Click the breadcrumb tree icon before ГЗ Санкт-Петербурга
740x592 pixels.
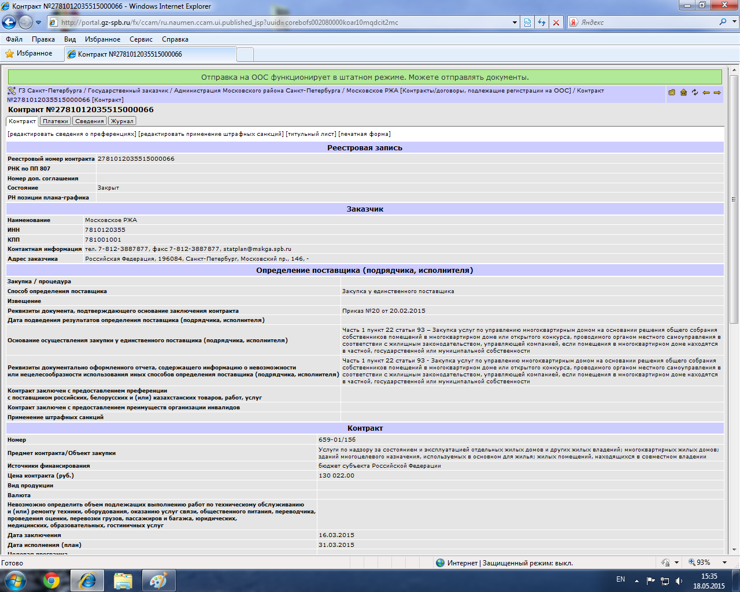[x=12, y=91]
